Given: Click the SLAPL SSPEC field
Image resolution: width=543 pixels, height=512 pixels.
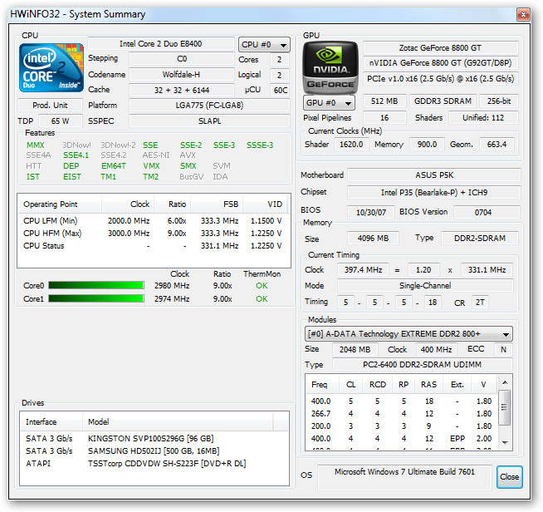Looking at the screenshot, I should [209, 121].
